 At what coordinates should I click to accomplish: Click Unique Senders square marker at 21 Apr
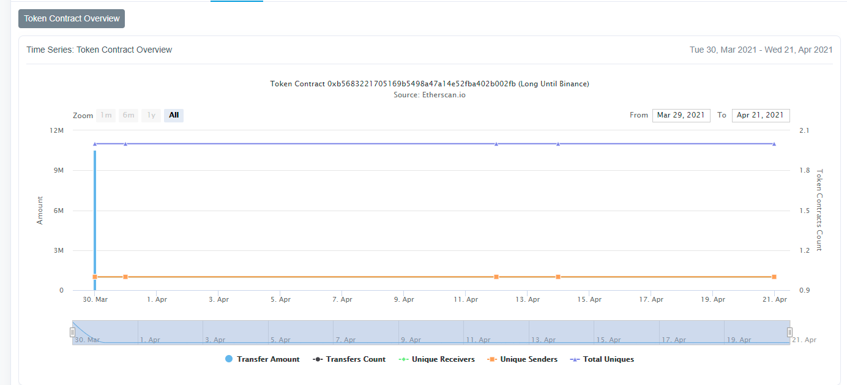click(x=774, y=277)
